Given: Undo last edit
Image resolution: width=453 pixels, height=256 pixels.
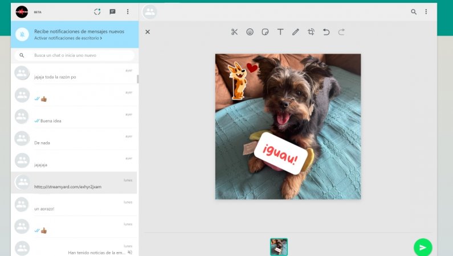Looking at the screenshot, I should (326, 32).
